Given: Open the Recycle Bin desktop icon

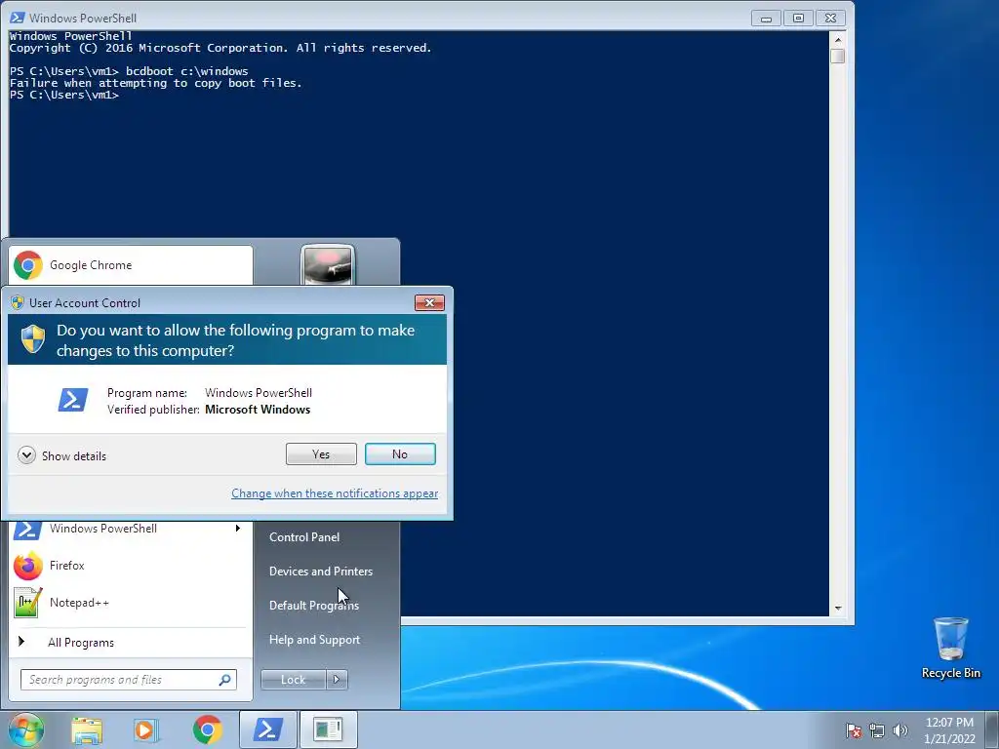Looking at the screenshot, I should (950, 648).
